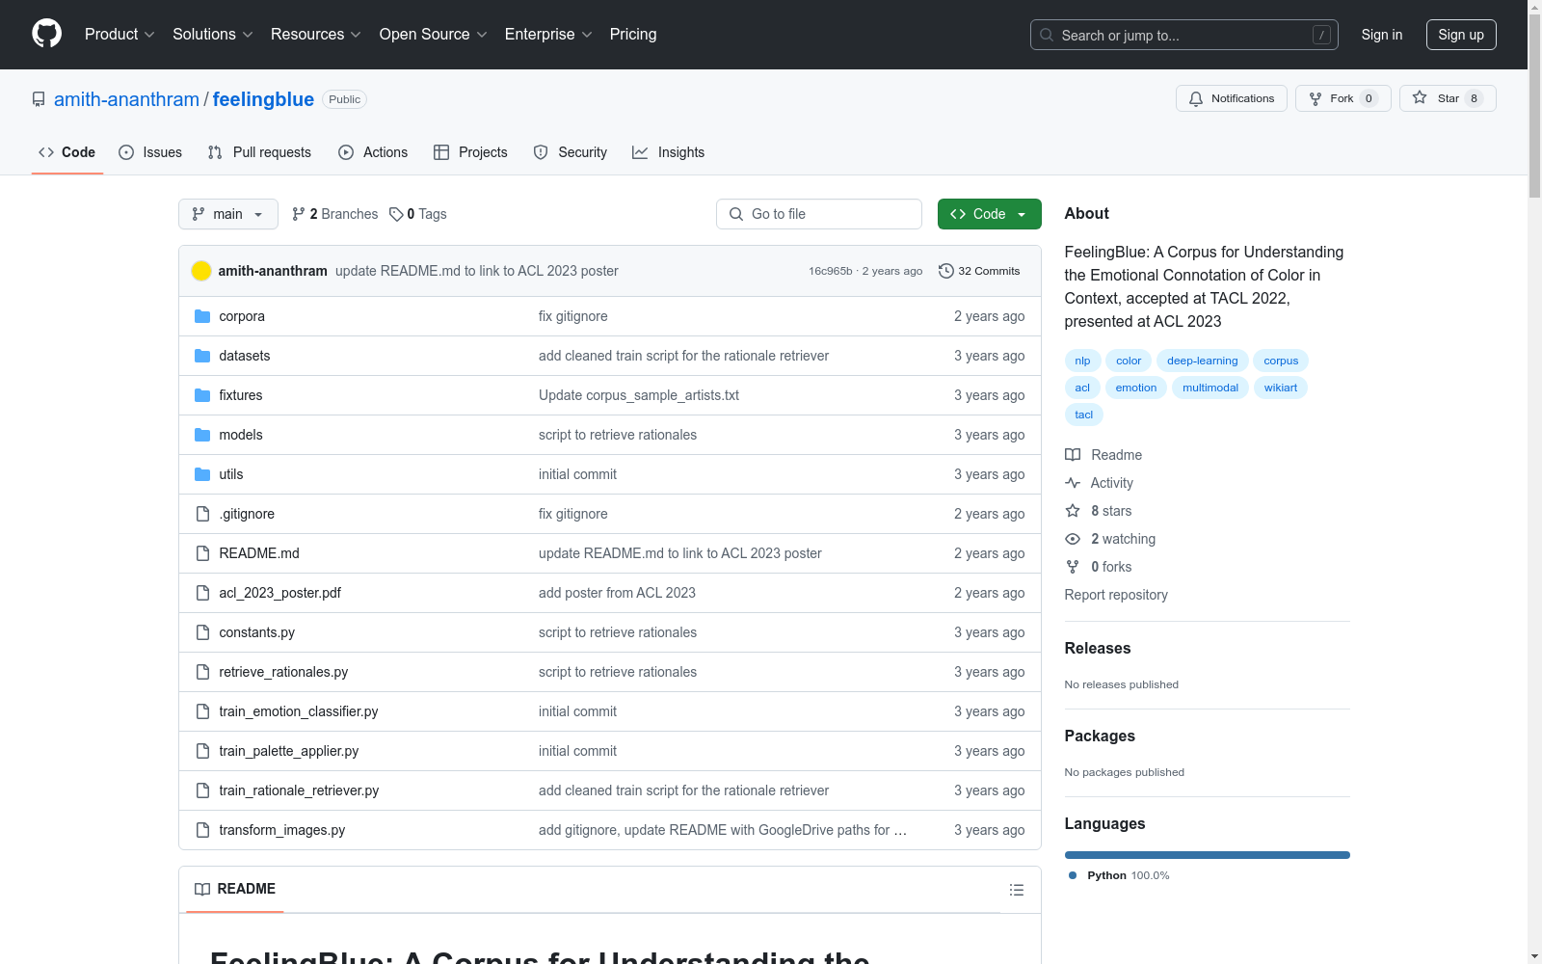Click the yellow avatar of amith-ananthram
Screen dimensions: 1542x964
(x=201, y=271)
